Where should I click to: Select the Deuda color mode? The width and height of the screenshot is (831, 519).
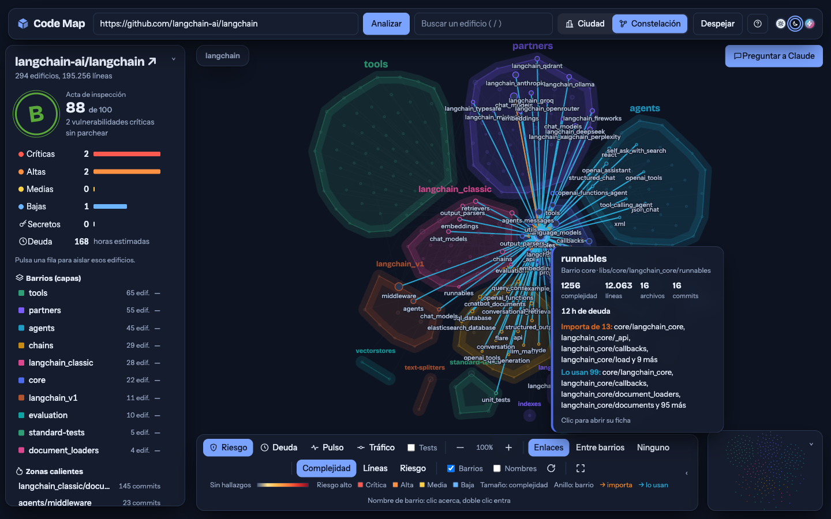point(279,447)
